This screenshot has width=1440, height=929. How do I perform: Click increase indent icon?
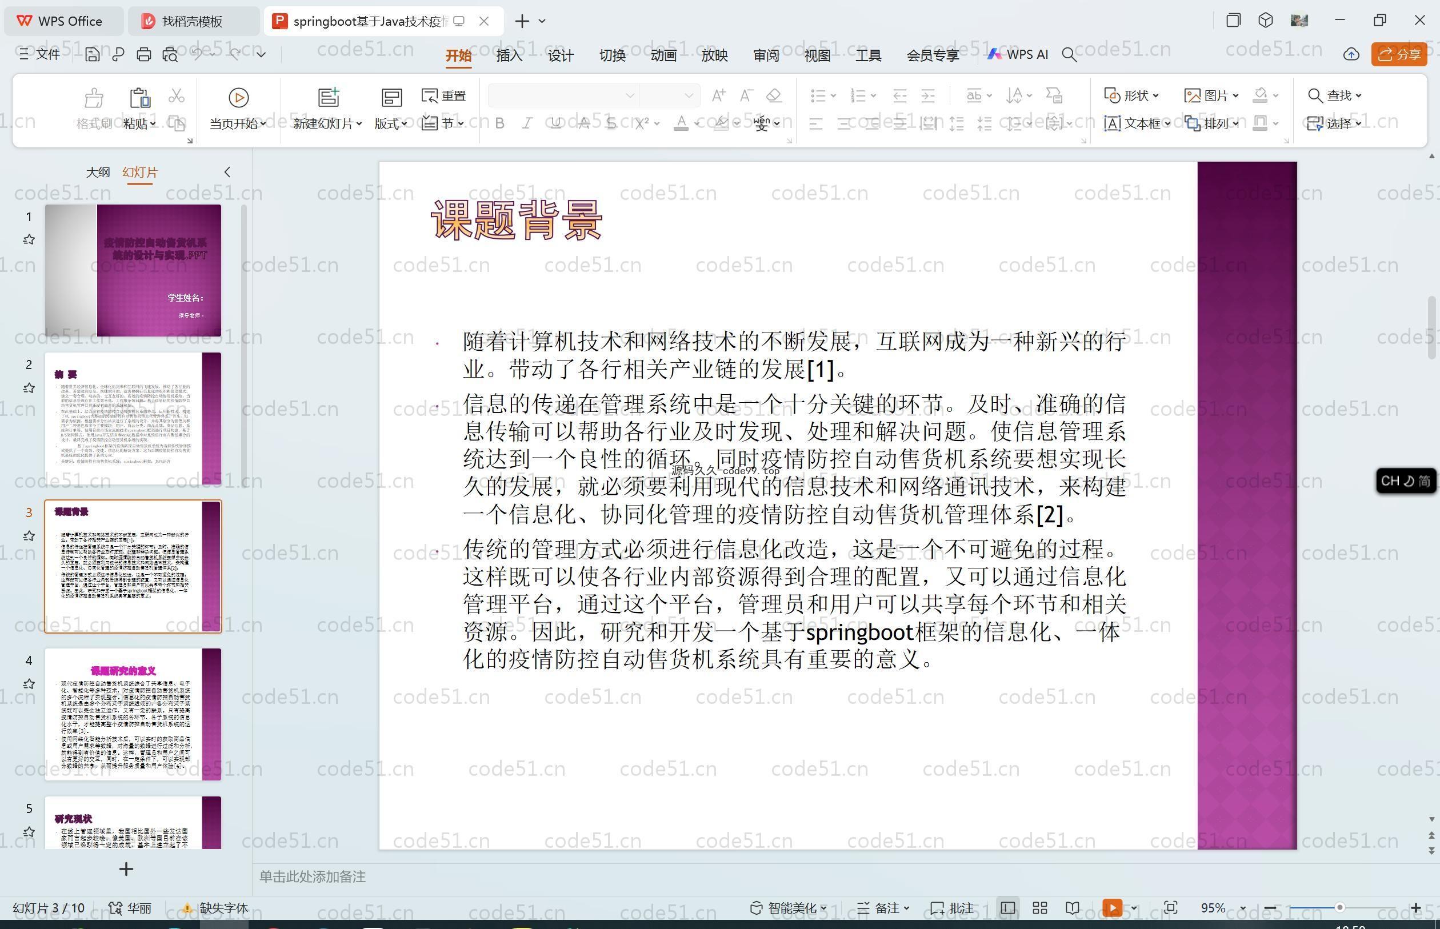928,95
